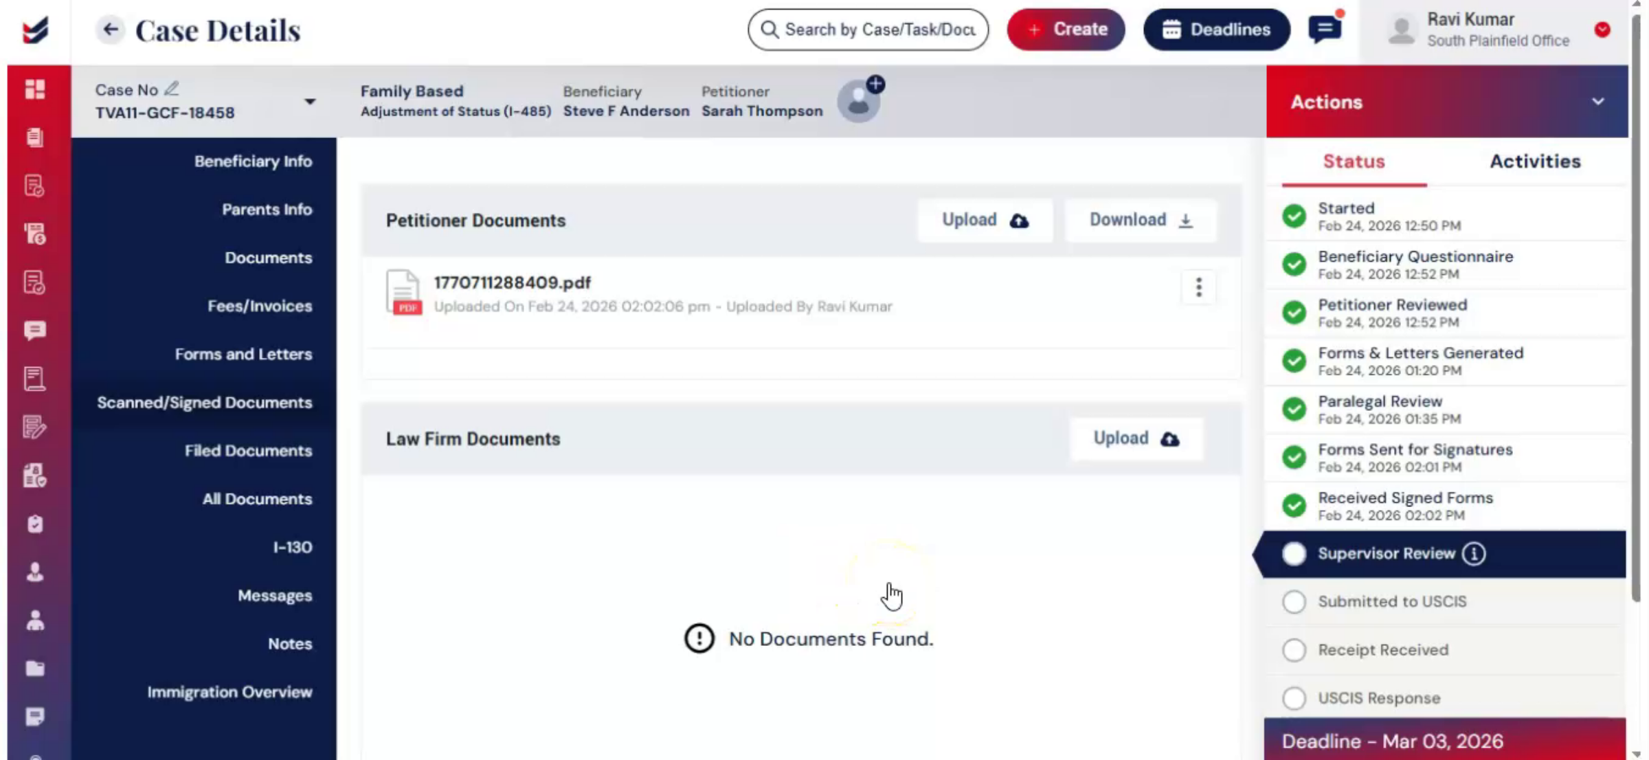Open options for 1770711288409.pdf (three dots)
This screenshot has width=1649, height=760.
1198,287
